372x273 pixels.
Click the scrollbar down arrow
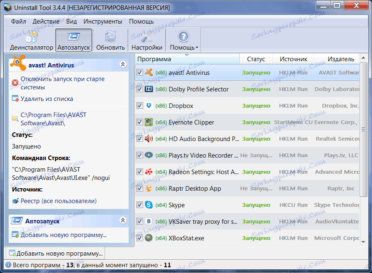[x=363, y=242]
